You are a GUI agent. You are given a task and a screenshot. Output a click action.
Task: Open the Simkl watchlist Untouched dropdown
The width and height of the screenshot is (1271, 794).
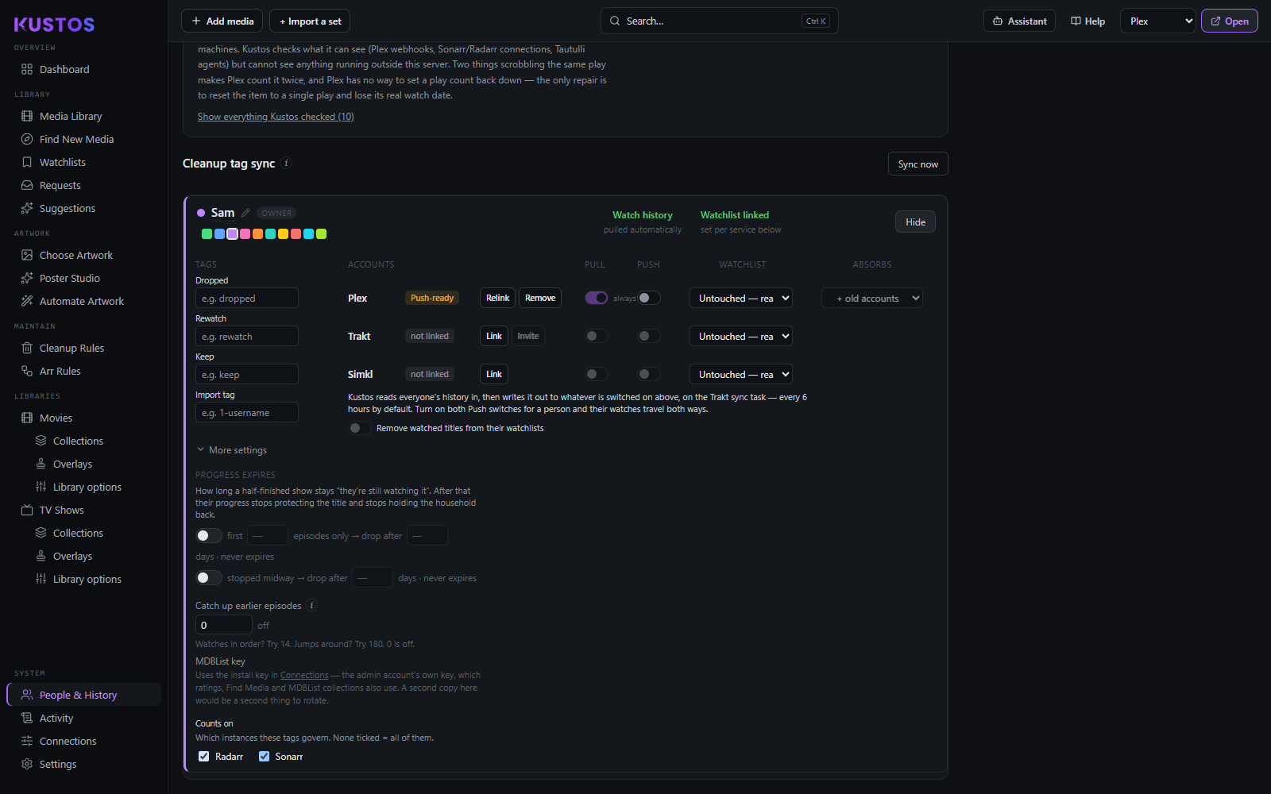coord(741,374)
